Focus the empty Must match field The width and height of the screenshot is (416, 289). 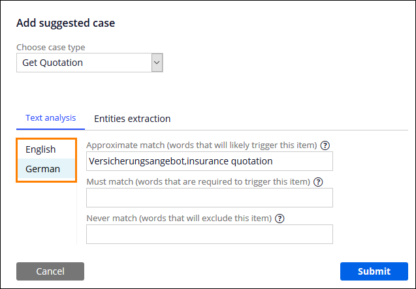coord(209,198)
